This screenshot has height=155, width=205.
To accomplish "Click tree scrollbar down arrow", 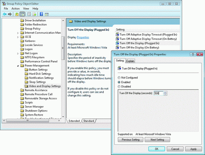I will tap(63, 117).
